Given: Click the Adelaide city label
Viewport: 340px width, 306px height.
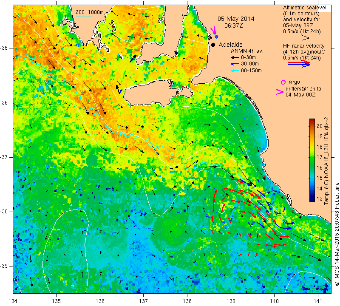Looking at the screenshot, I should click(230, 45).
